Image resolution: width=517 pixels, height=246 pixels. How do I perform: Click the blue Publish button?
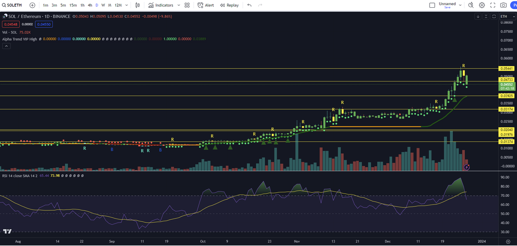pyautogui.click(x=514, y=5)
